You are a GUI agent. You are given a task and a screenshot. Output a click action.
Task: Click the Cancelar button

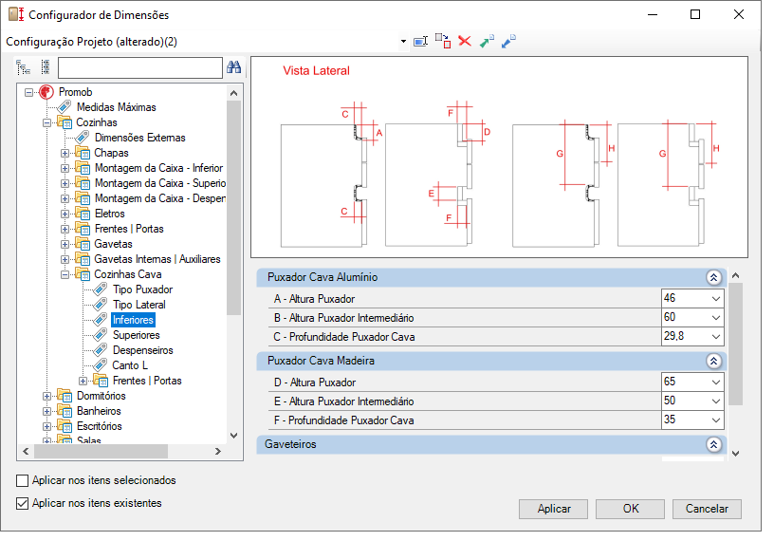(707, 509)
